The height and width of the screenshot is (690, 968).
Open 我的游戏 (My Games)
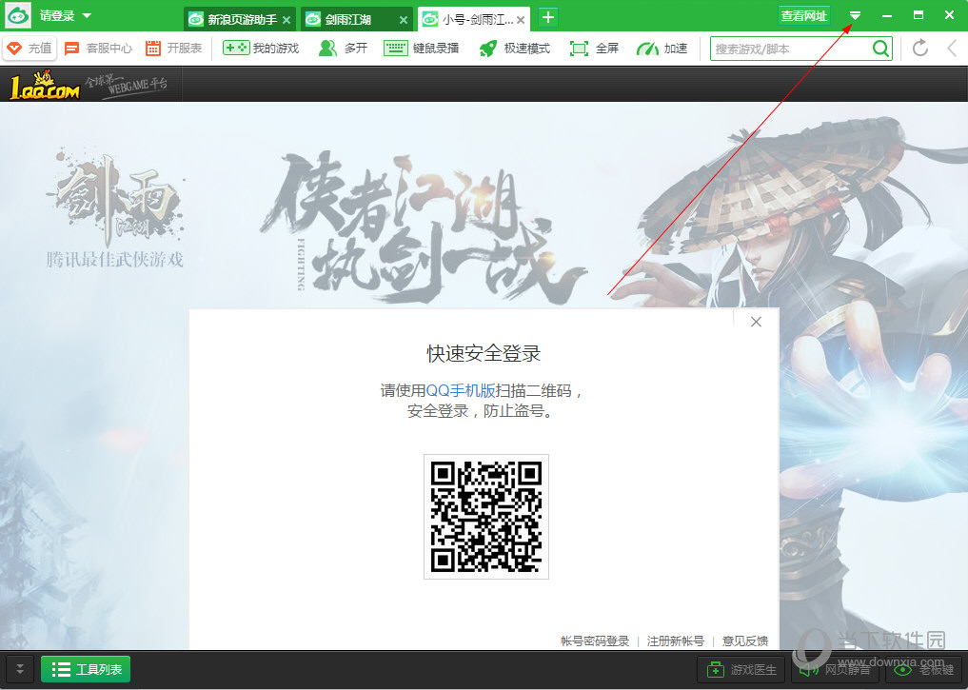[x=260, y=48]
